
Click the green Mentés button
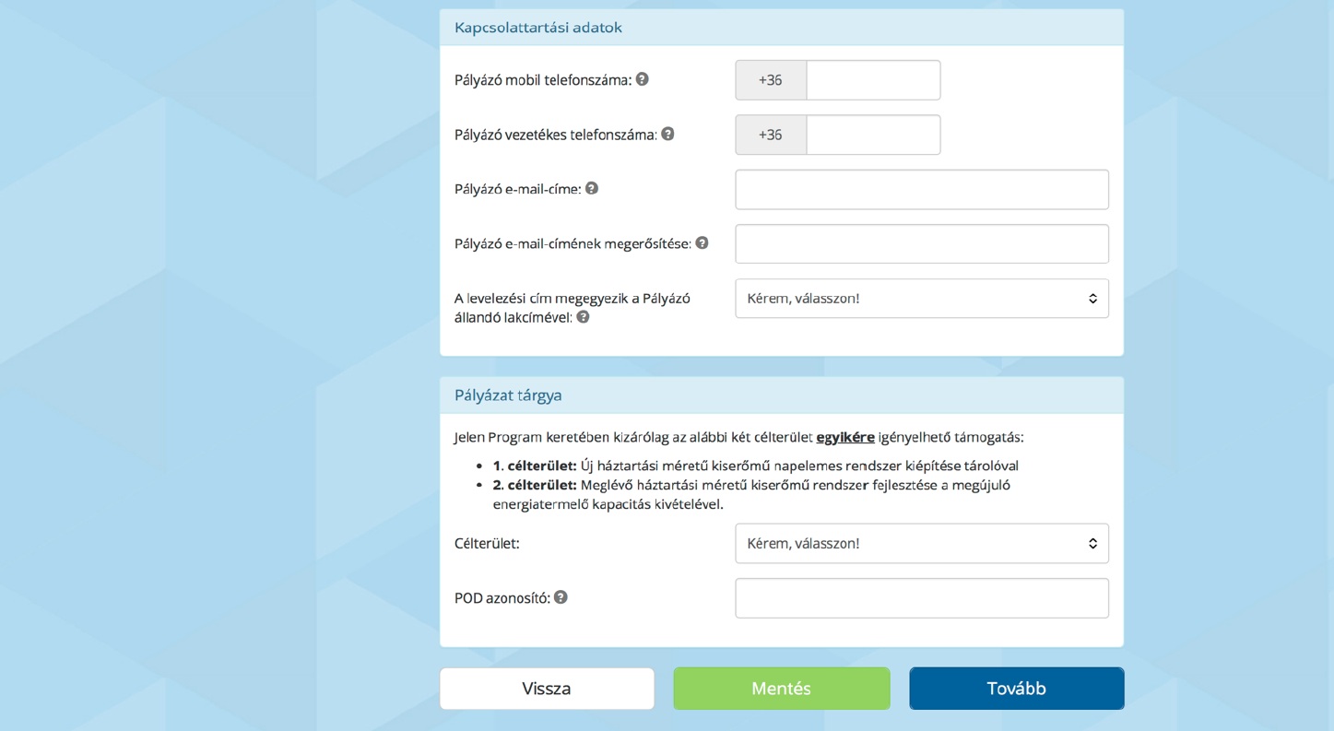[781, 689]
